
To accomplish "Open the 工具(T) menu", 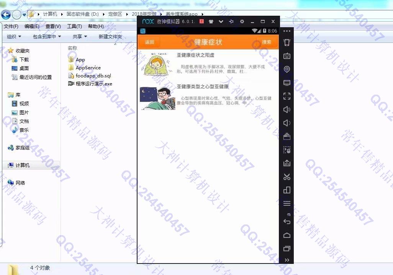I will (x=74, y=26).
